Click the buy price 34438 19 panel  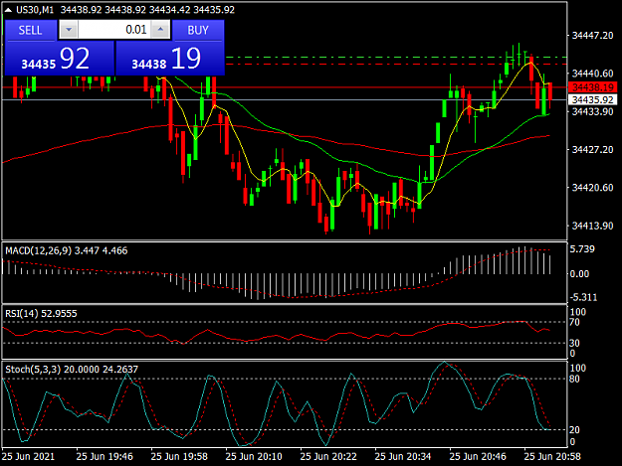(x=170, y=59)
